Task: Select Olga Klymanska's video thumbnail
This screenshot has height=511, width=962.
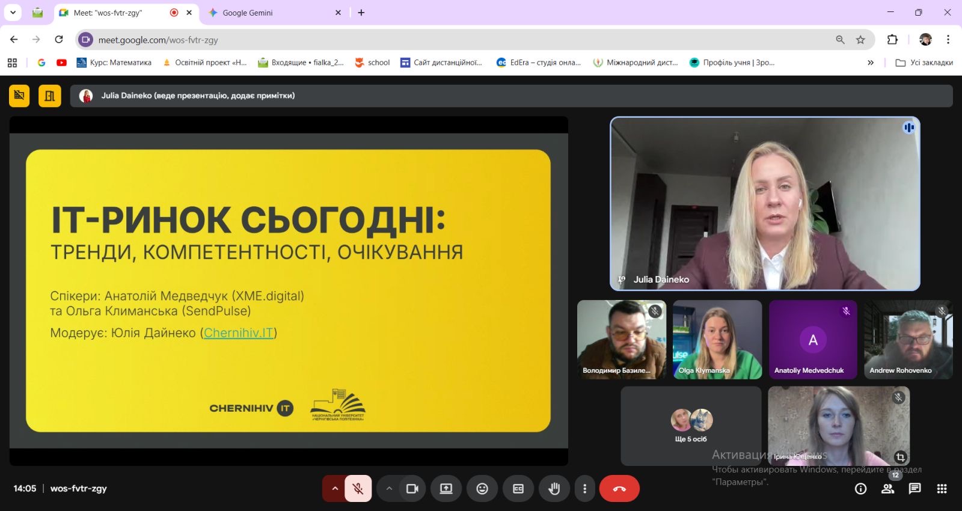Action: [x=717, y=340]
